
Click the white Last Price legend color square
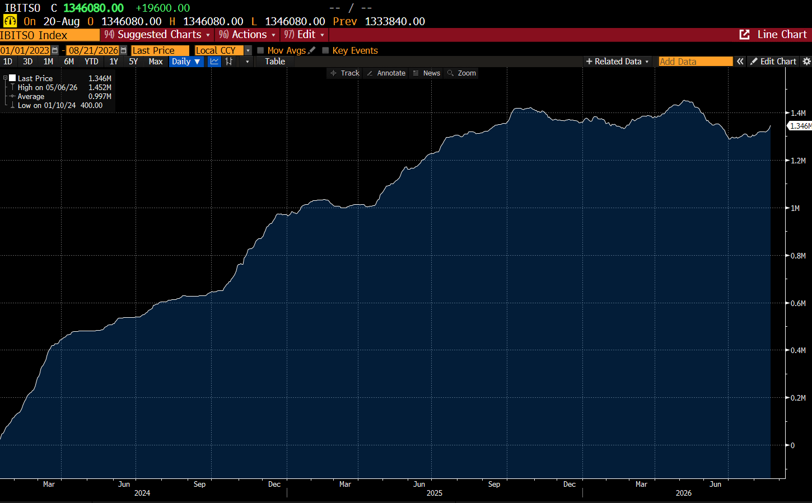[x=12, y=78]
